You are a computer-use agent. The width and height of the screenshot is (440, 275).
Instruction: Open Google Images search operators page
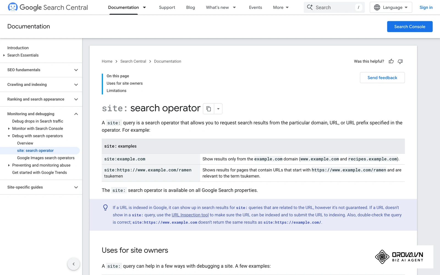46,158
